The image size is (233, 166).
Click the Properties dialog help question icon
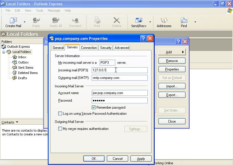point(143,38)
